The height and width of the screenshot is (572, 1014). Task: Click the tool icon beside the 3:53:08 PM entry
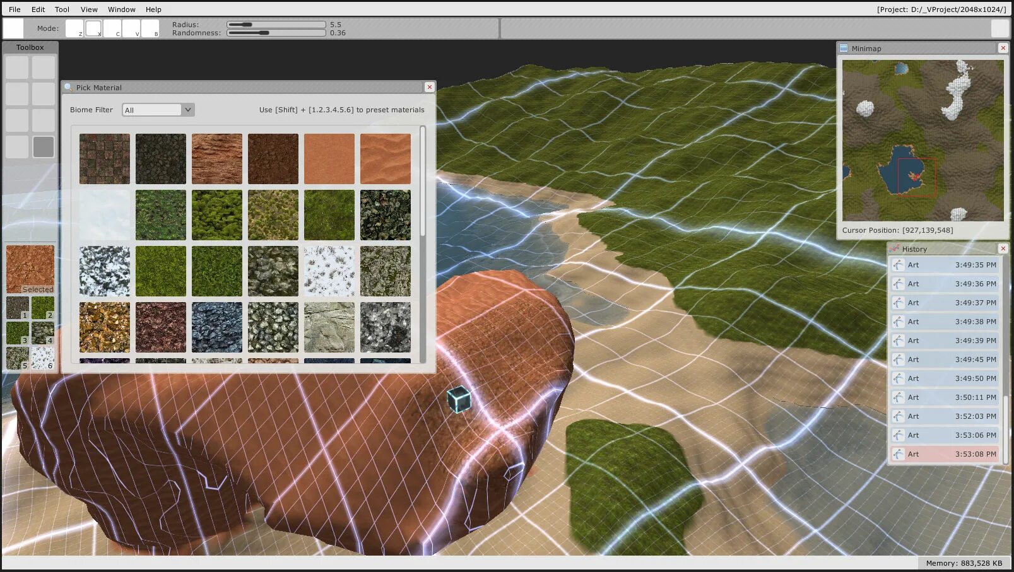point(898,454)
